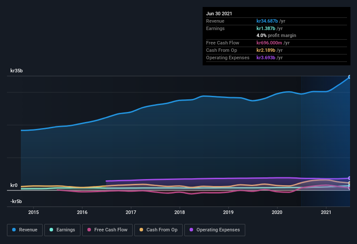Click the kr2.189b cash from op value
The width and height of the screenshot is (357, 244).
266,50
